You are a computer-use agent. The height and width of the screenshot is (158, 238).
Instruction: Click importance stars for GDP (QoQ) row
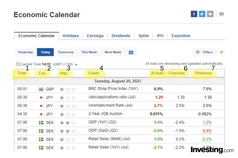tap(67, 131)
